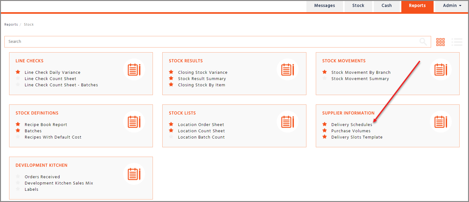Open Stock Movement Summary report

(x=360, y=78)
